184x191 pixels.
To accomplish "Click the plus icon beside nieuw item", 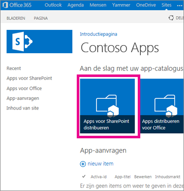I will coord(83,164).
